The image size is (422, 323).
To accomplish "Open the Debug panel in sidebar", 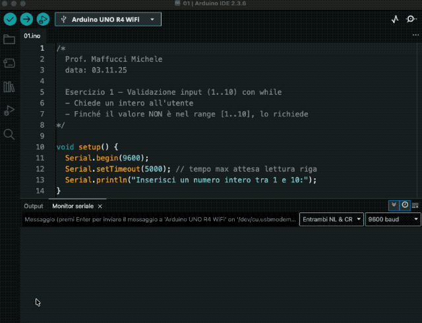I will (9, 111).
